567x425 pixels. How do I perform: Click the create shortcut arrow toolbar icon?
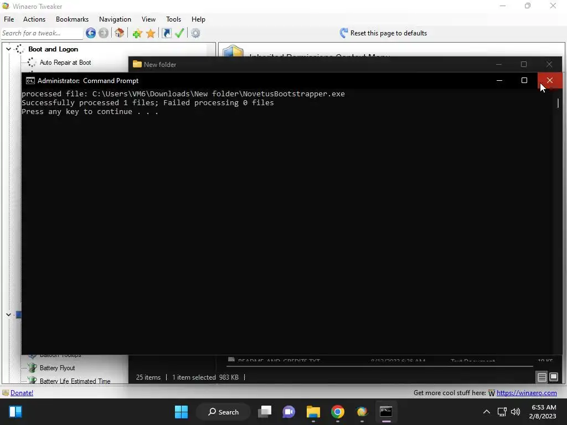pos(166,33)
